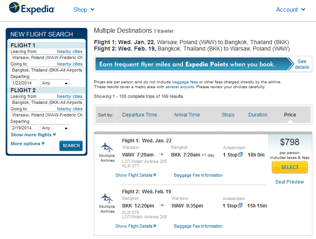Image resolution: width=316 pixels, height=239 pixels.
Task: Open the Account dropdown menu
Action: pos(291,9)
